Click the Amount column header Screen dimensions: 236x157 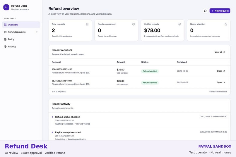pyautogui.click(x=121, y=62)
